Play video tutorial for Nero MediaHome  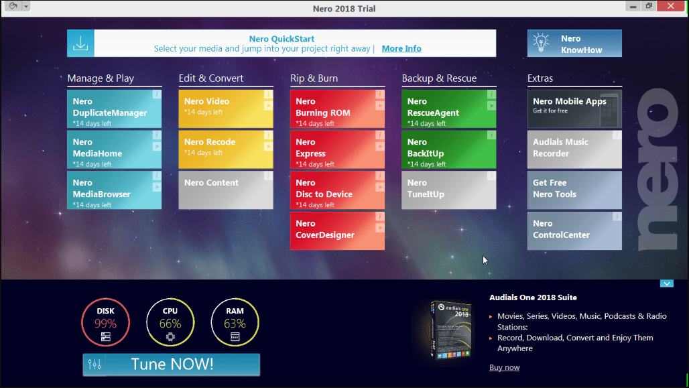click(157, 146)
